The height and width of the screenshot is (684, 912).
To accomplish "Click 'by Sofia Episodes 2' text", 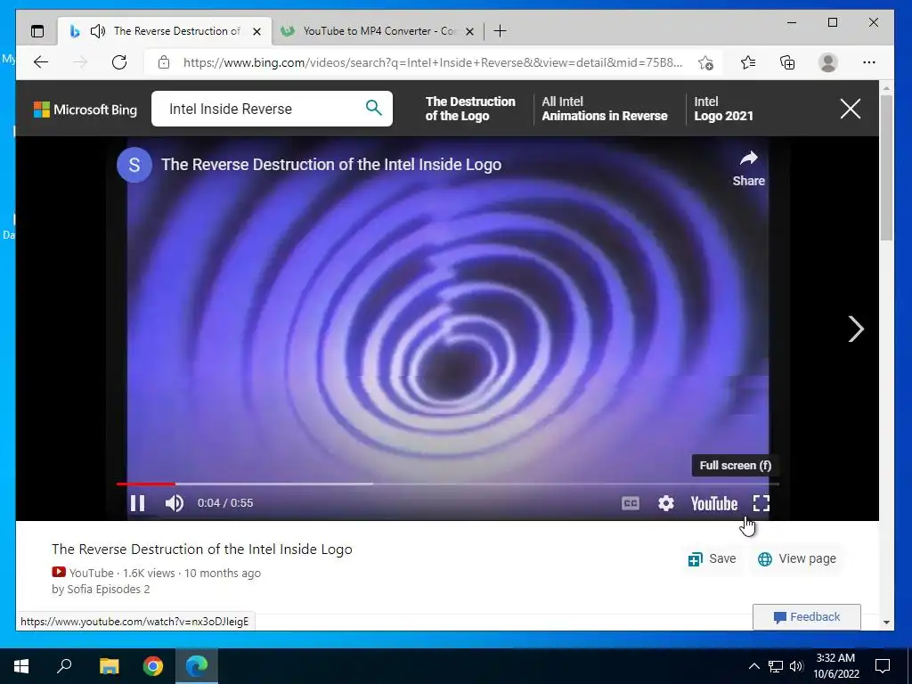I will (101, 590).
